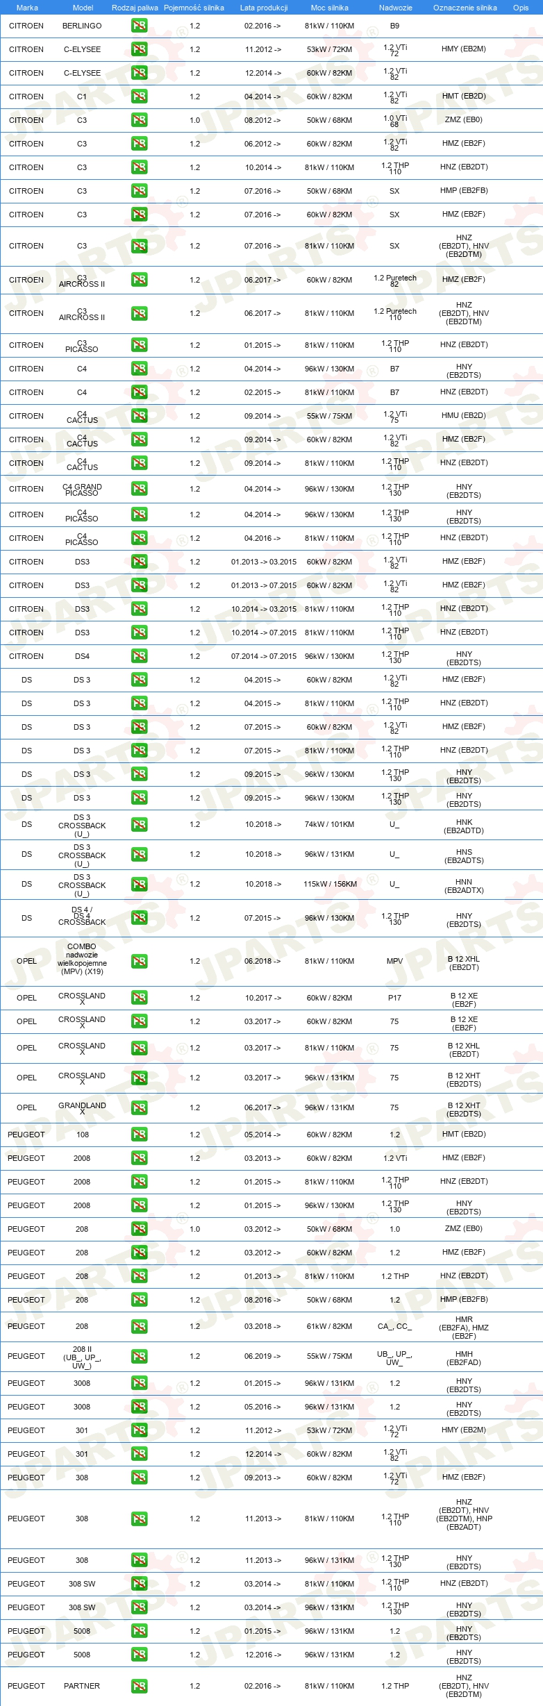
Task: Click the Opis column header
Action: click(x=521, y=8)
